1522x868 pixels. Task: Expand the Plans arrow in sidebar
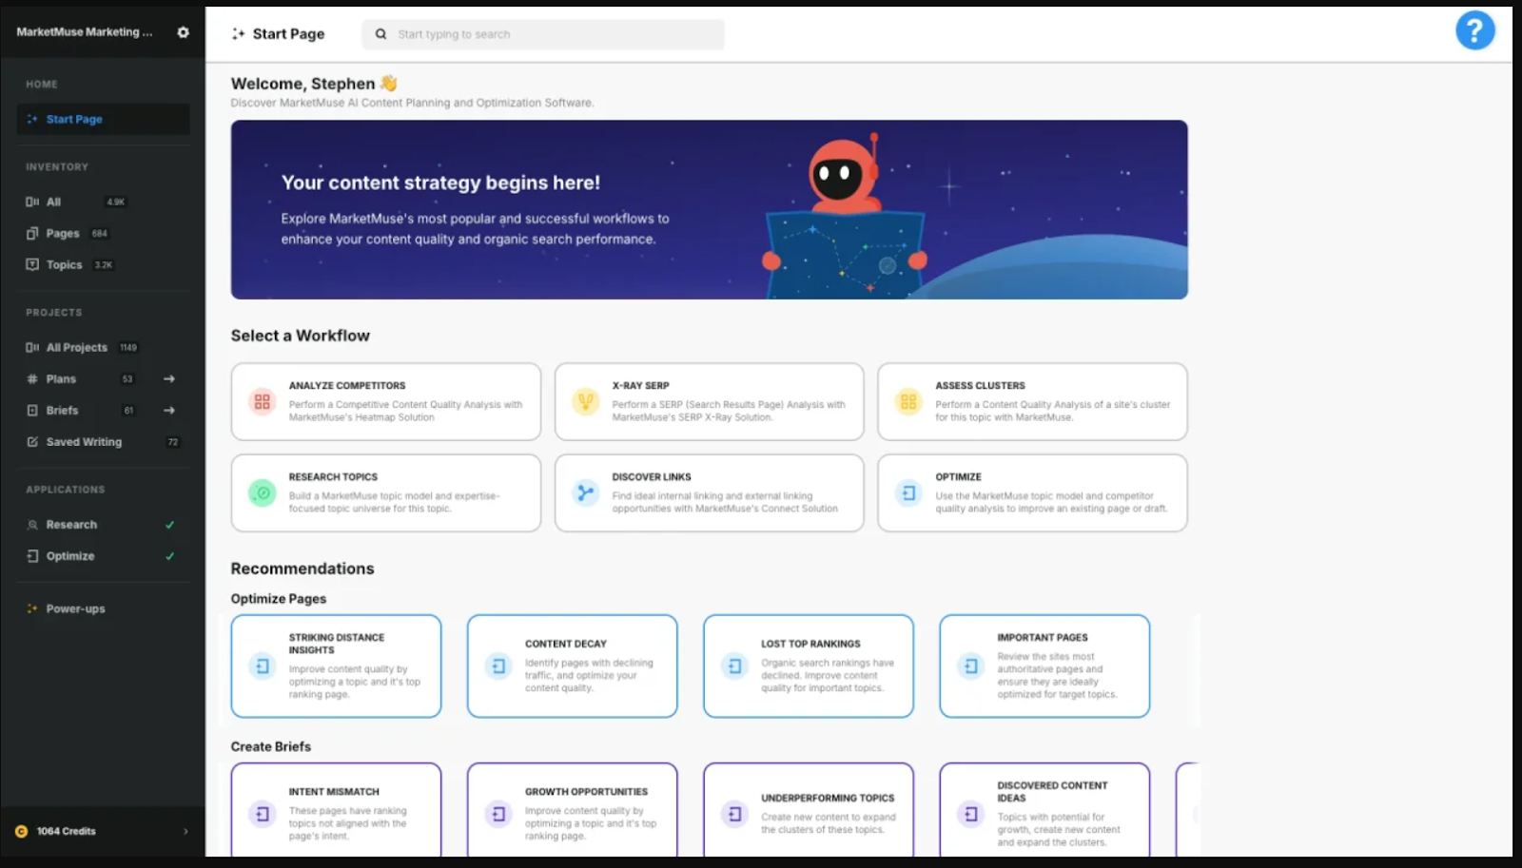point(168,379)
